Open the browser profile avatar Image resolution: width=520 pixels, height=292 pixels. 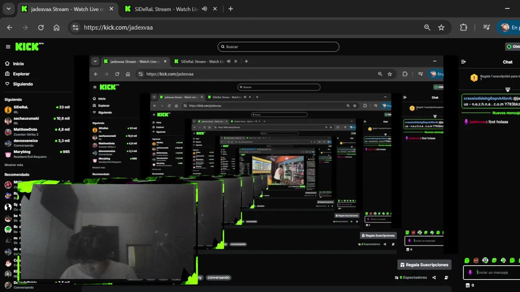[505, 28]
